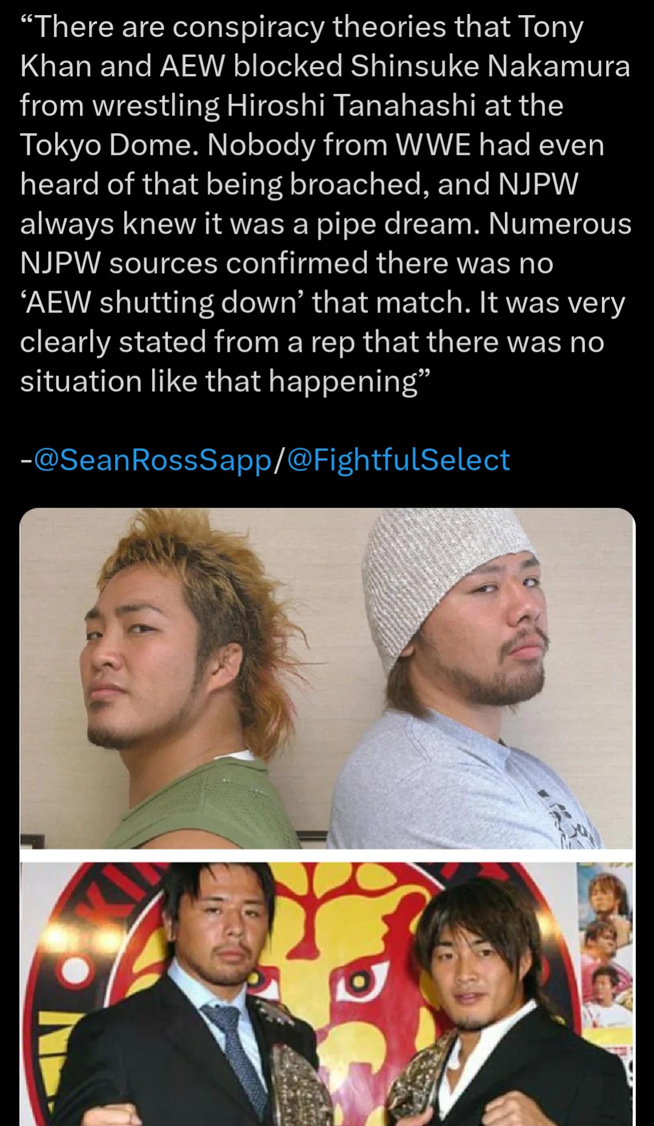Open the top photo of two men
This screenshot has width=654, height=1126.
(x=327, y=678)
